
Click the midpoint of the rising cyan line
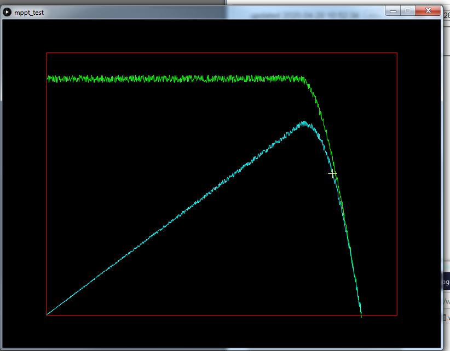tap(175, 219)
